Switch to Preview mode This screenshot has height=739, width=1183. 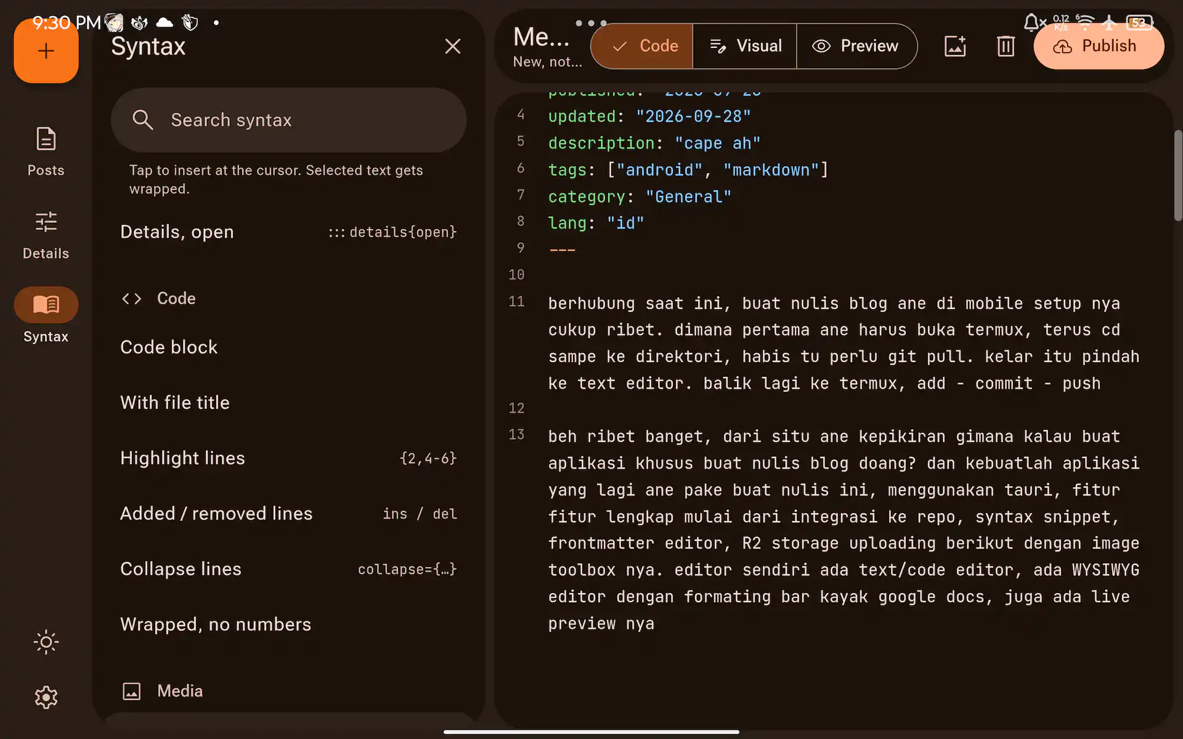[856, 46]
